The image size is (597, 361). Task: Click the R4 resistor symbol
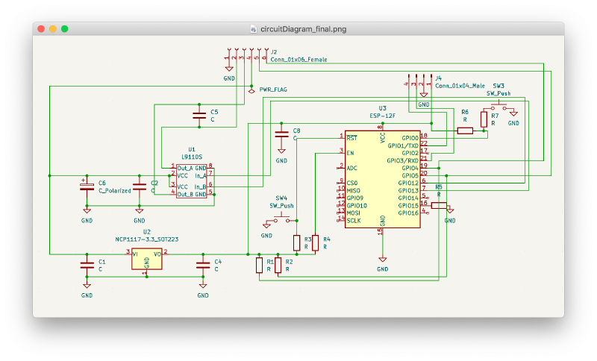pos(315,242)
